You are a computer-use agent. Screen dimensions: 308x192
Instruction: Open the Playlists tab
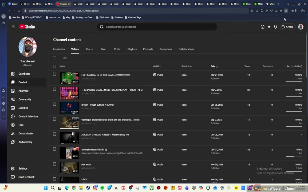[x=132, y=49]
